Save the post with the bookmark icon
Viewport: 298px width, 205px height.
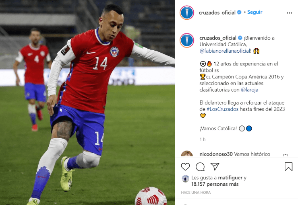coord(288,167)
